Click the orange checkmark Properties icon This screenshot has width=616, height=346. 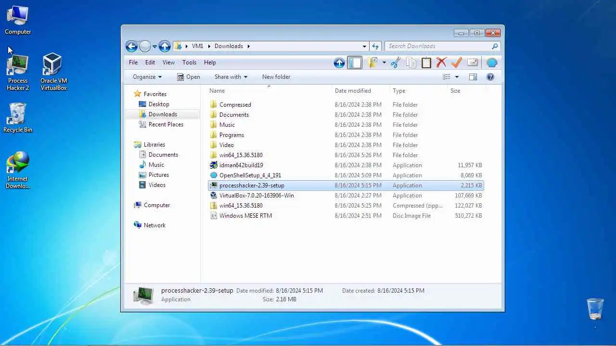pyautogui.click(x=457, y=62)
